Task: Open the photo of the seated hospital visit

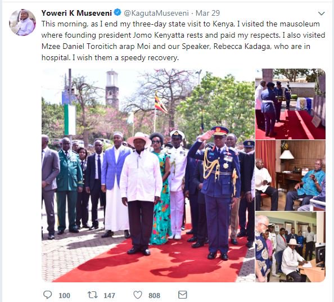Action: click(x=290, y=175)
